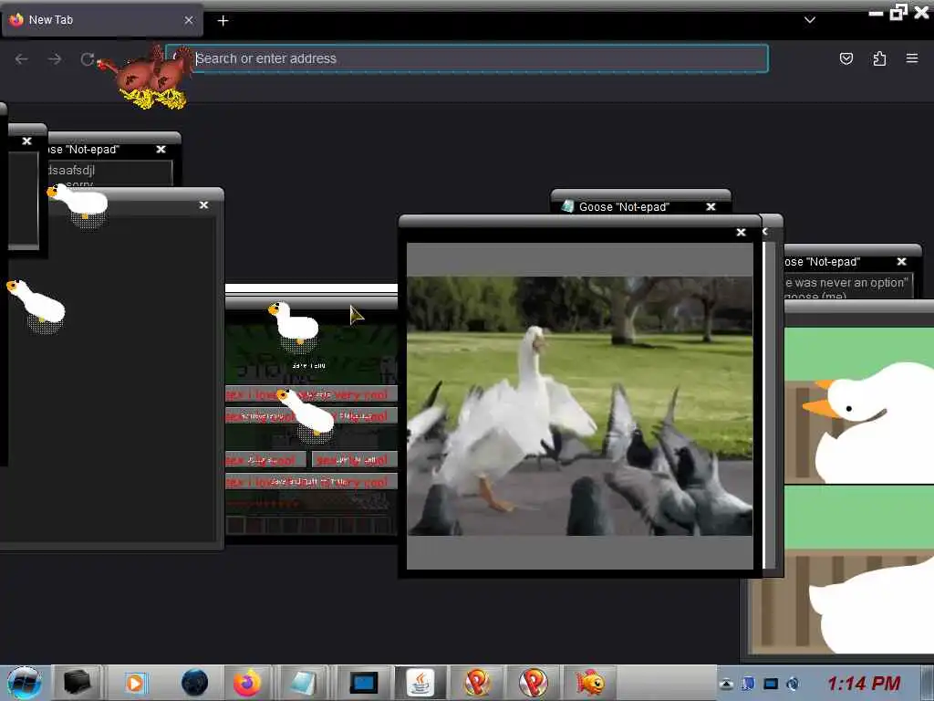Open the notepad taskbar icon
The height and width of the screenshot is (701, 934).
click(x=302, y=683)
